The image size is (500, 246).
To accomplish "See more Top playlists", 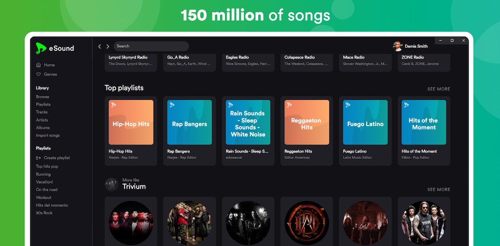I will click(439, 89).
